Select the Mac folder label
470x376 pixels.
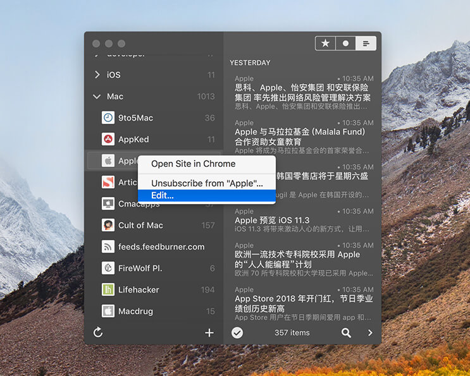(115, 97)
